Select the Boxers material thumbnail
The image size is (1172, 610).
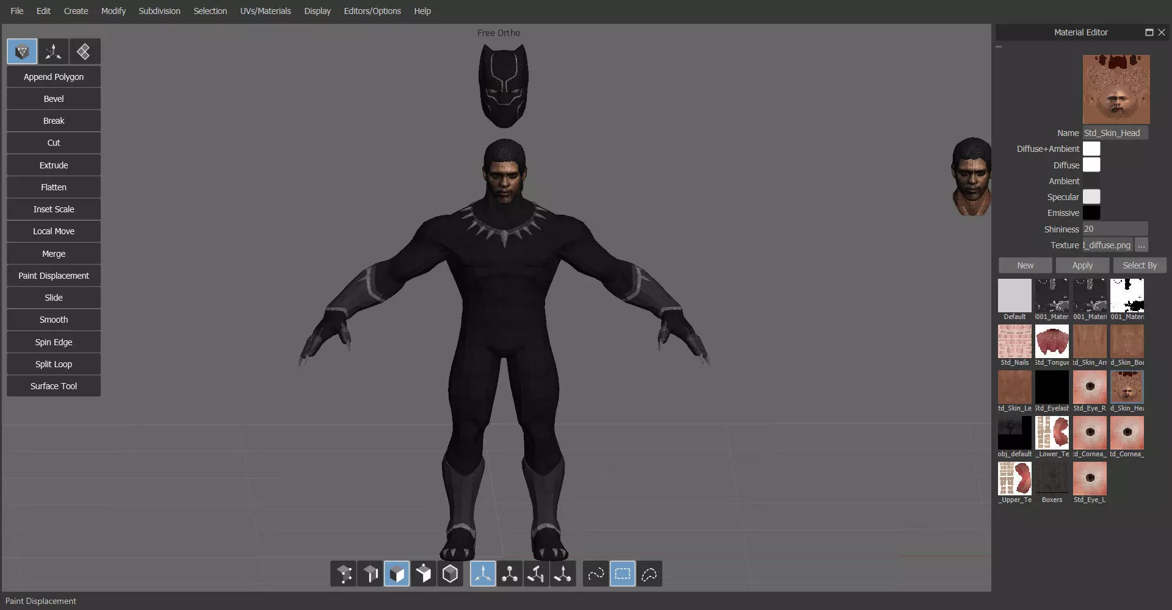[x=1052, y=479]
